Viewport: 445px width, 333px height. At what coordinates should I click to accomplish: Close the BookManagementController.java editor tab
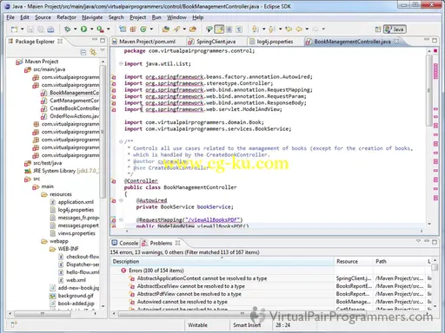pyautogui.click(x=396, y=41)
